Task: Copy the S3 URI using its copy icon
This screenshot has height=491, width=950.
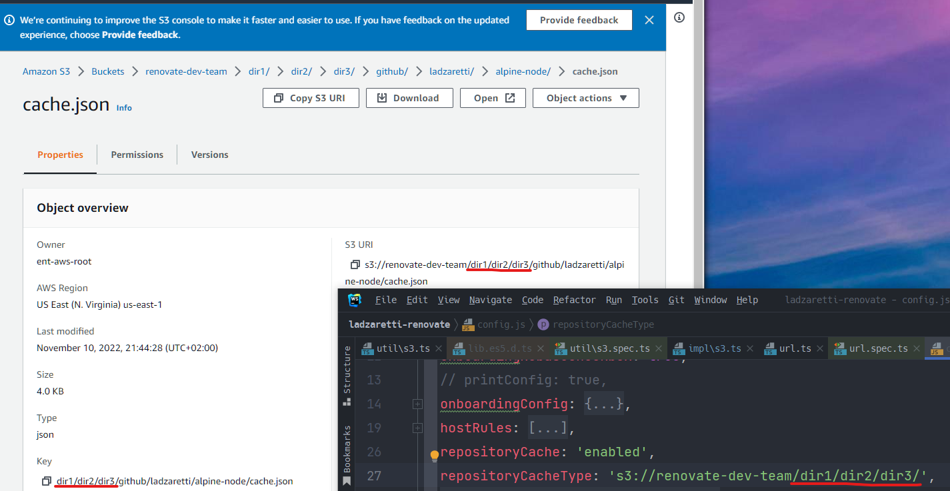Action: click(355, 264)
